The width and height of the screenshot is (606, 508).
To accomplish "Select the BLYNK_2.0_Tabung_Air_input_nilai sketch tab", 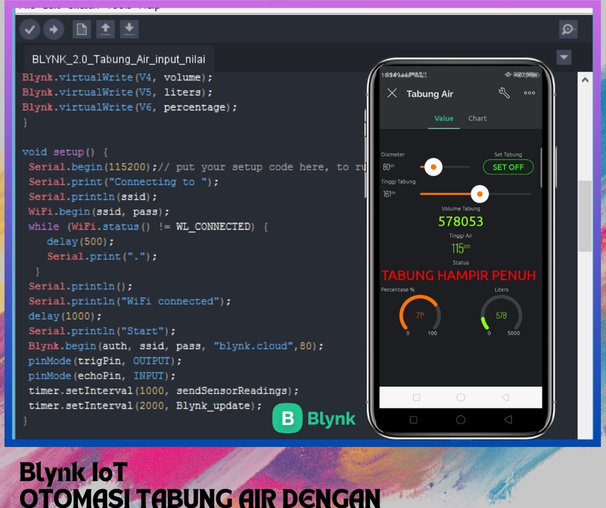I will (x=119, y=59).
